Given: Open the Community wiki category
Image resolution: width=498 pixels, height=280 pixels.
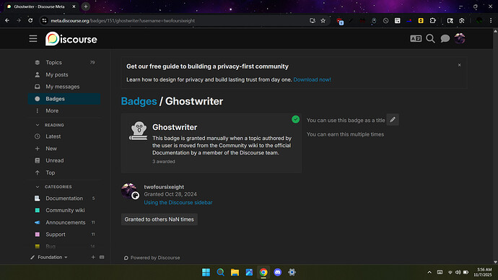Looking at the screenshot, I should 64,211.
